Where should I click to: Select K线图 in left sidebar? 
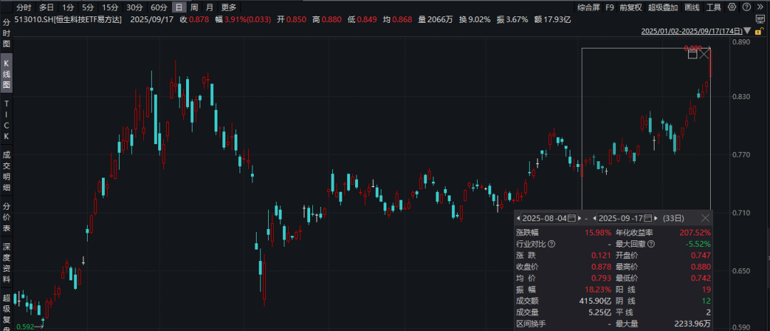click(6, 73)
